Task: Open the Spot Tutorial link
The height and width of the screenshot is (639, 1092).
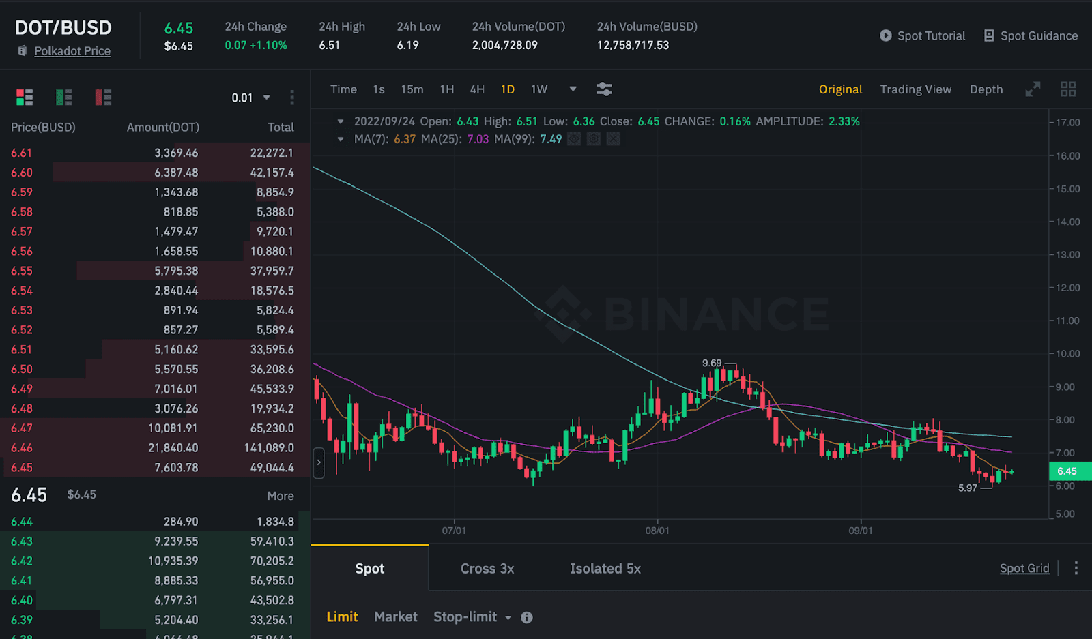Action: coord(931,35)
